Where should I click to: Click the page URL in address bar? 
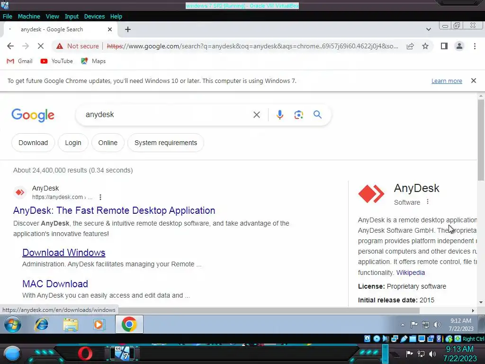click(x=252, y=46)
